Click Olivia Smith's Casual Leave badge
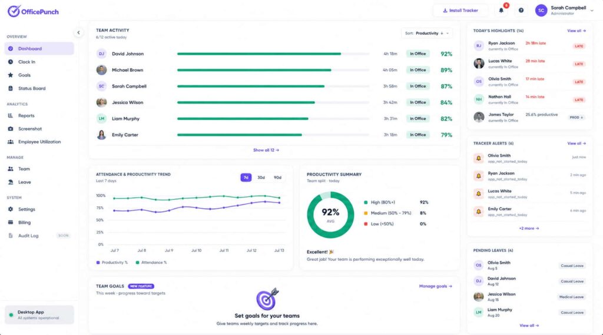 tap(572, 266)
